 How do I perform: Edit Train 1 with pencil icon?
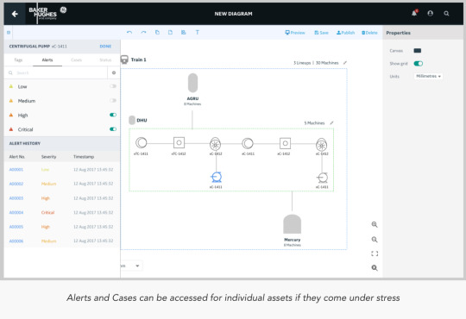344,63
